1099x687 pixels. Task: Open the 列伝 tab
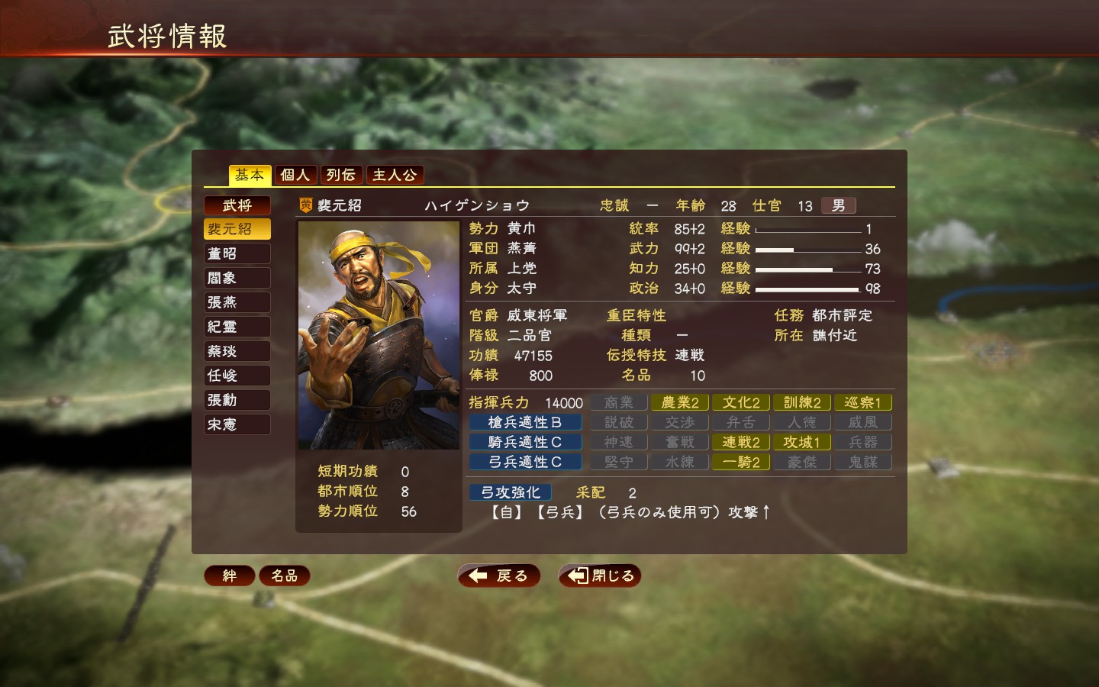[341, 175]
